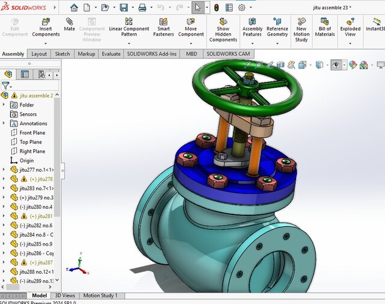Screen dimensions: 385x304
Task: Click View Orientation icon
Action: (303, 65)
